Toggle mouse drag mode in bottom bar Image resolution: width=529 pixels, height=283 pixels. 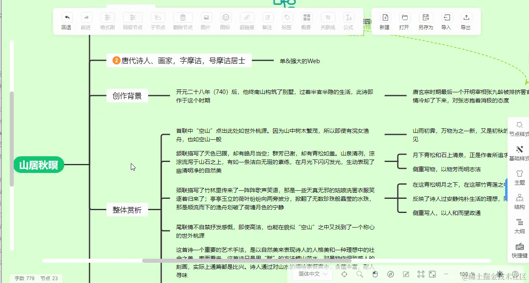(375, 274)
